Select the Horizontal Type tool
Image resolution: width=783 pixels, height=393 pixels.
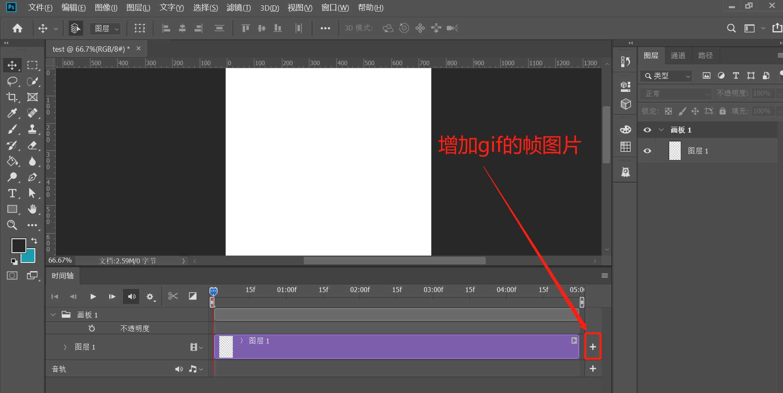12,193
